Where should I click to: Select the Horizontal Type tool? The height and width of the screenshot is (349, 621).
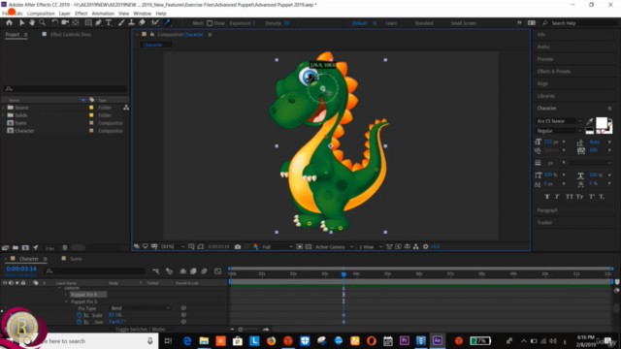click(109, 23)
